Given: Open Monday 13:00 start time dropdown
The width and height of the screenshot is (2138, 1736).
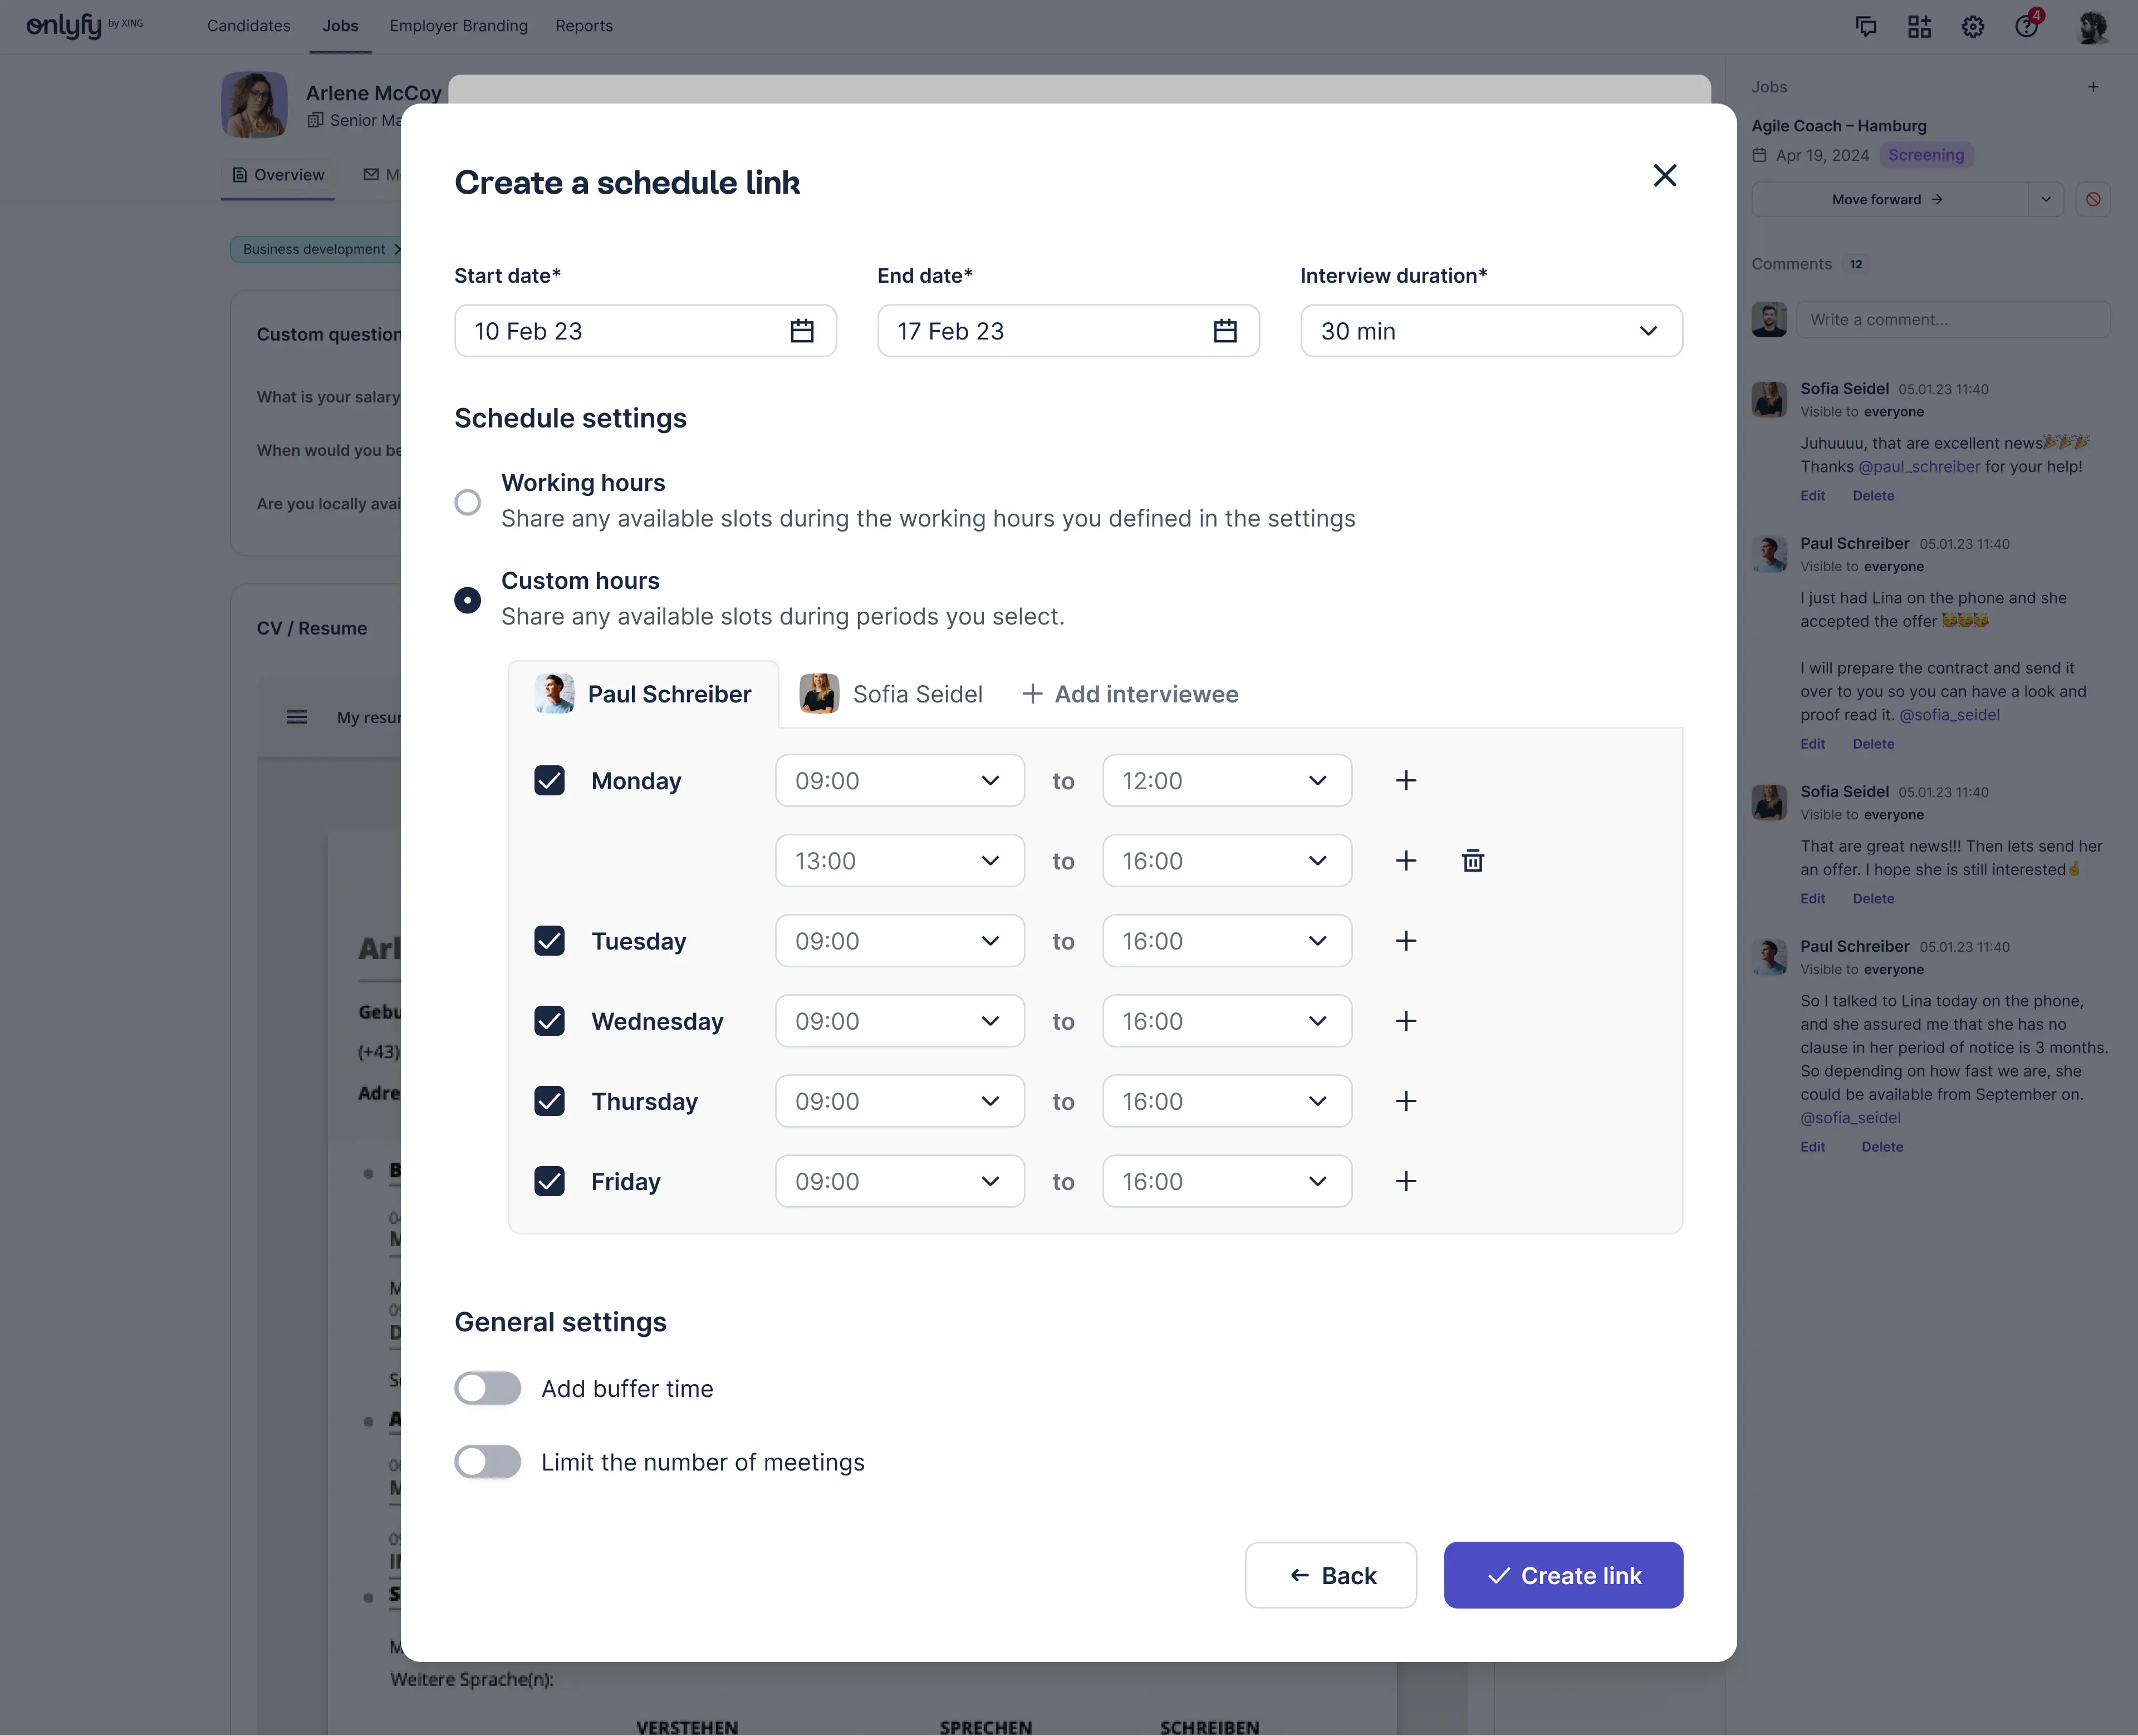Looking at the screenshot, I should click(899, 861).
